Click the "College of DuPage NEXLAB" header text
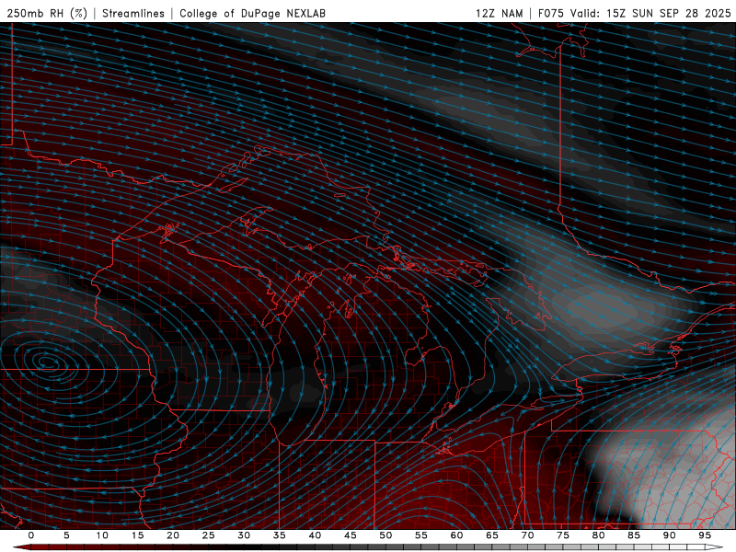Screen dimensions: 736x552 click(x=252, y=13)
